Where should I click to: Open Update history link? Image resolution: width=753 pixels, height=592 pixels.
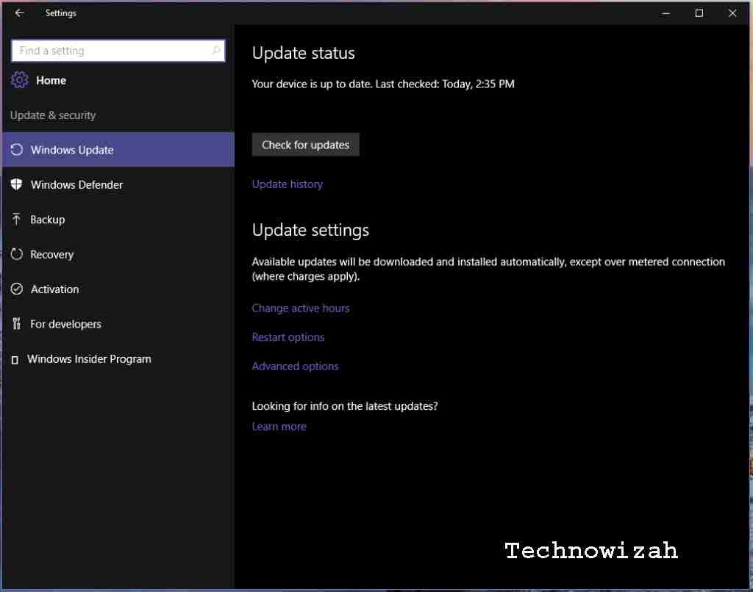coord(288,184)
